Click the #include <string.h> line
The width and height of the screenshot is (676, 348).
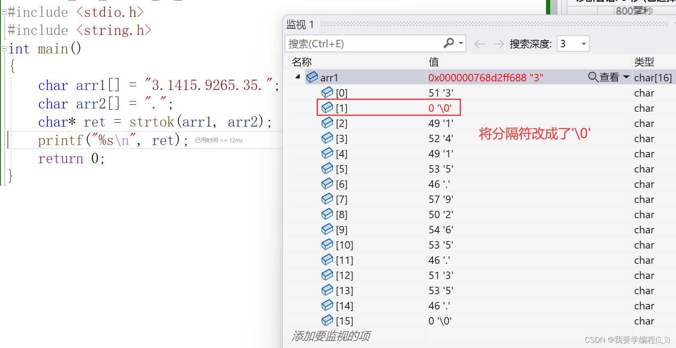pos(79,30)
